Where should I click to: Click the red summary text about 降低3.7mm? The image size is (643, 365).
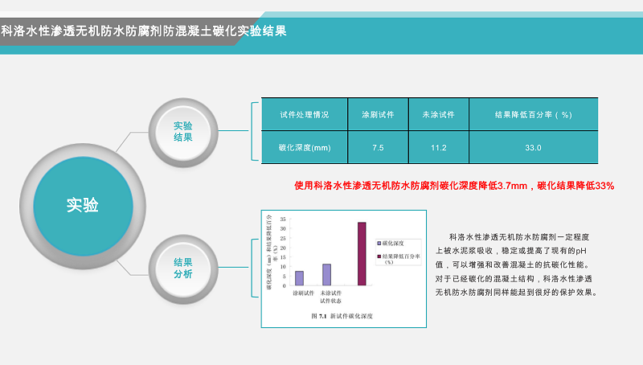[454, 186]
